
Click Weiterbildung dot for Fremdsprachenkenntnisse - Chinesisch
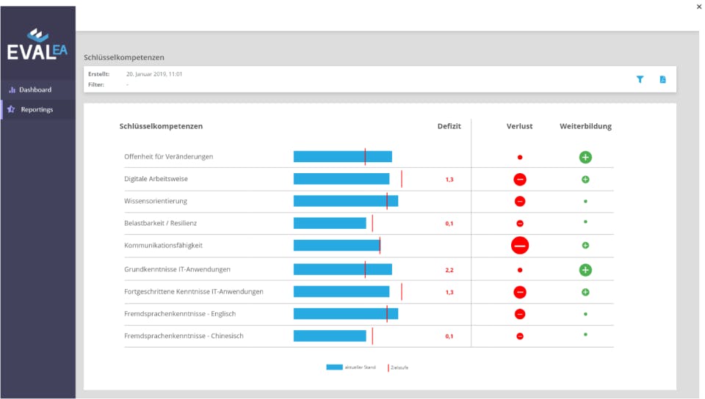(585, 334)
